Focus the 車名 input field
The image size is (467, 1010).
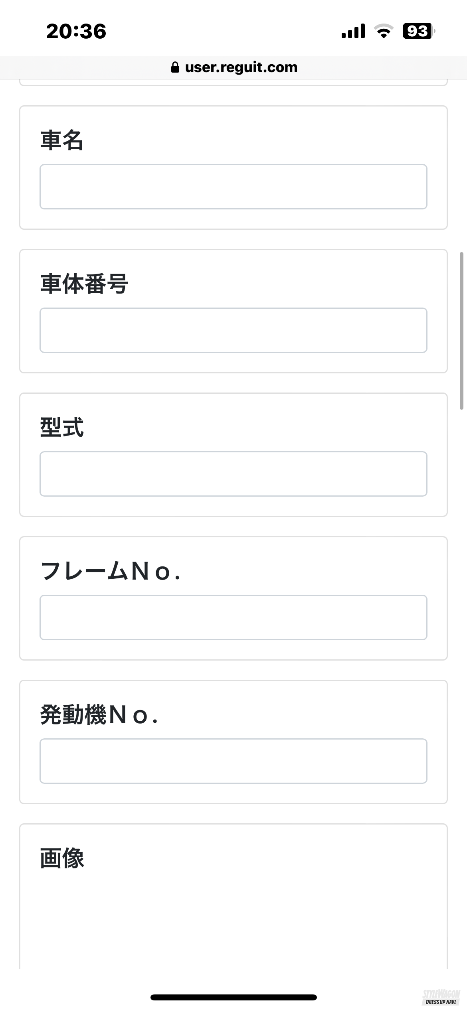coord(233,187)
